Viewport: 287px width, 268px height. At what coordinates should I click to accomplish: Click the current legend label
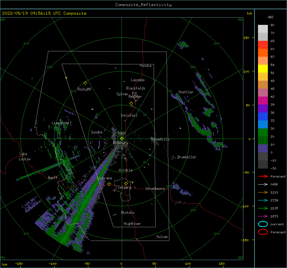point(277,224)
